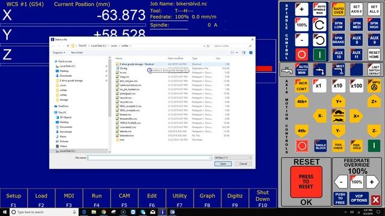Set feedrate override to 100%
Image resolution: width=385 pixels, height=216 pixels.
click(x=357, y=182)
